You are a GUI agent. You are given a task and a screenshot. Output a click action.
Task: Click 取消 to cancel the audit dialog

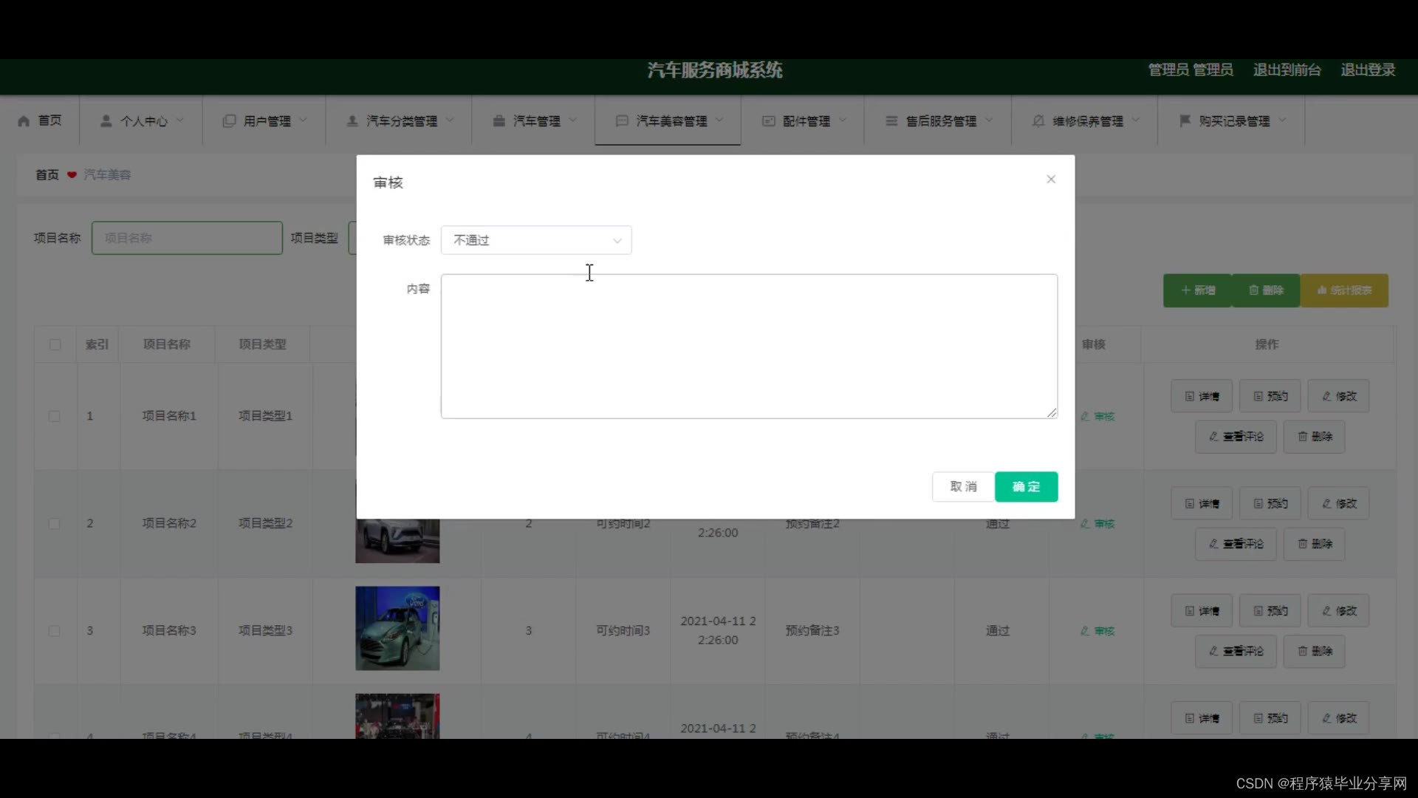[x=962, y=486]
